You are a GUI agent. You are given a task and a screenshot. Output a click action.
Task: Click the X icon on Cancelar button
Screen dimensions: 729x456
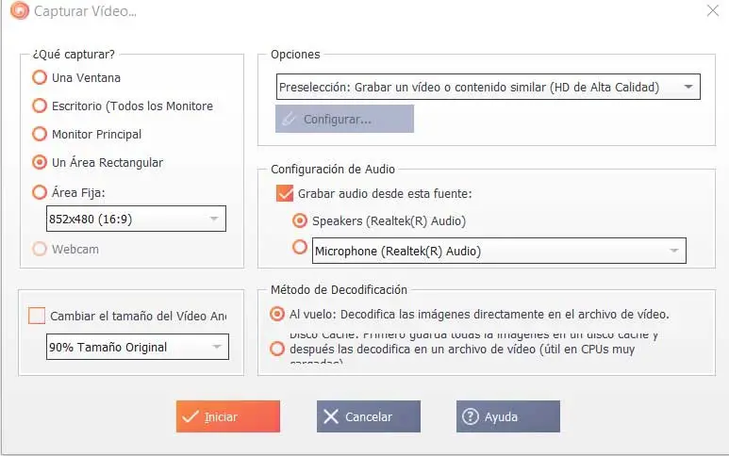pyautogui.click(x=330, y=416)
